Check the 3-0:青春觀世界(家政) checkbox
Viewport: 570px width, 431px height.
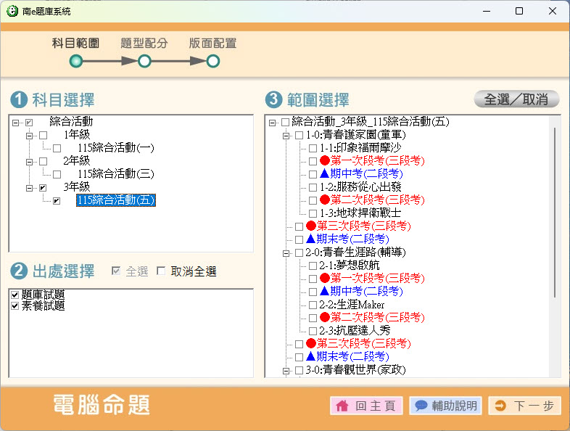tap(299, 370)
